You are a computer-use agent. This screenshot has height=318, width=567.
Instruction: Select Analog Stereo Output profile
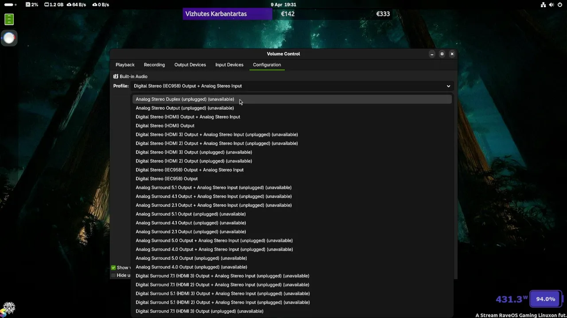point(292,108)
